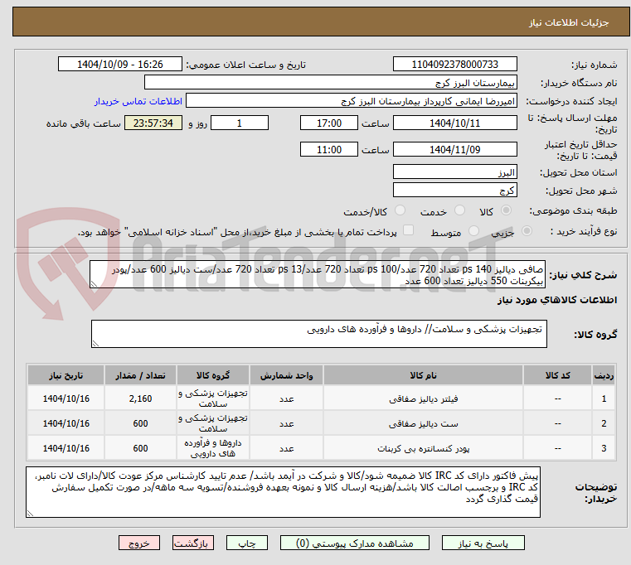Click the گروه کالا text box

pyautogui.click(x=318, y=334)
